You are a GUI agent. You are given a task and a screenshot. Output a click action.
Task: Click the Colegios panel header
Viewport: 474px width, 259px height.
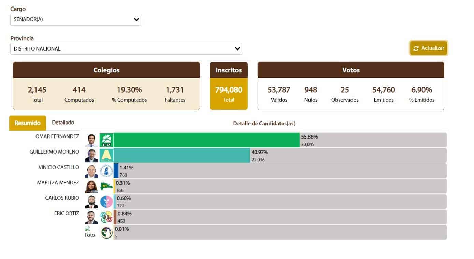106,70
